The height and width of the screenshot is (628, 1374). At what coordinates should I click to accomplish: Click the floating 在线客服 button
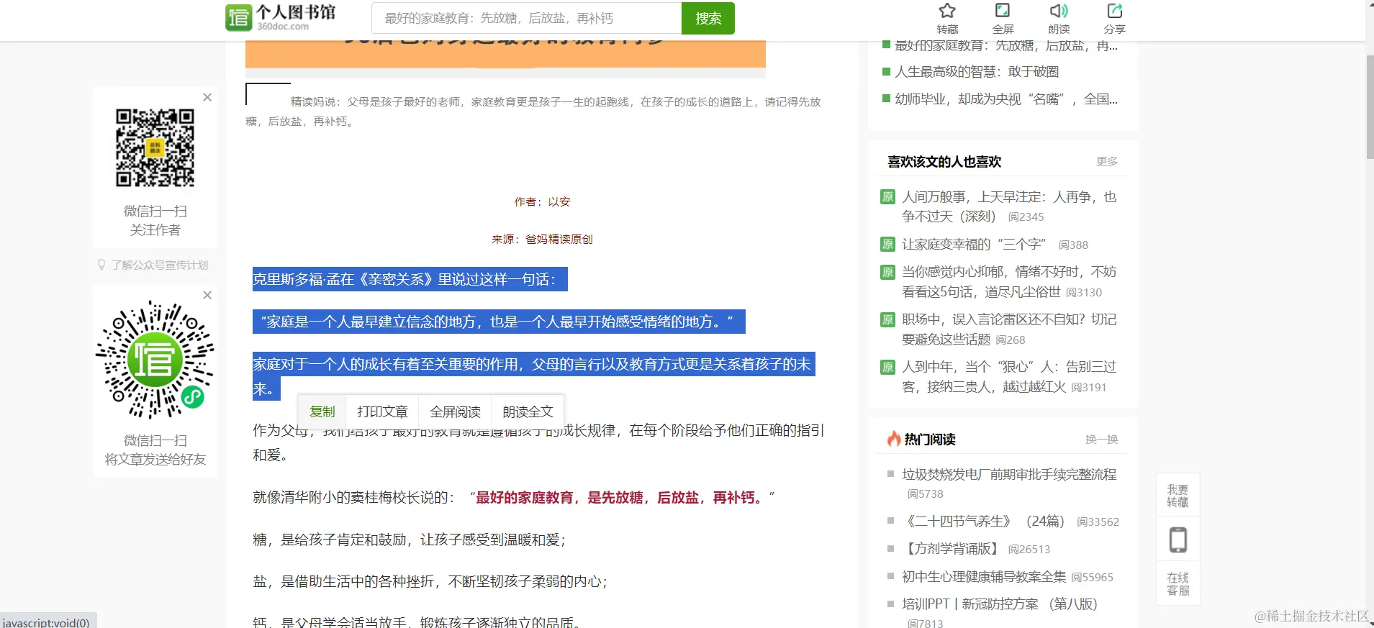coord(1178,583)
